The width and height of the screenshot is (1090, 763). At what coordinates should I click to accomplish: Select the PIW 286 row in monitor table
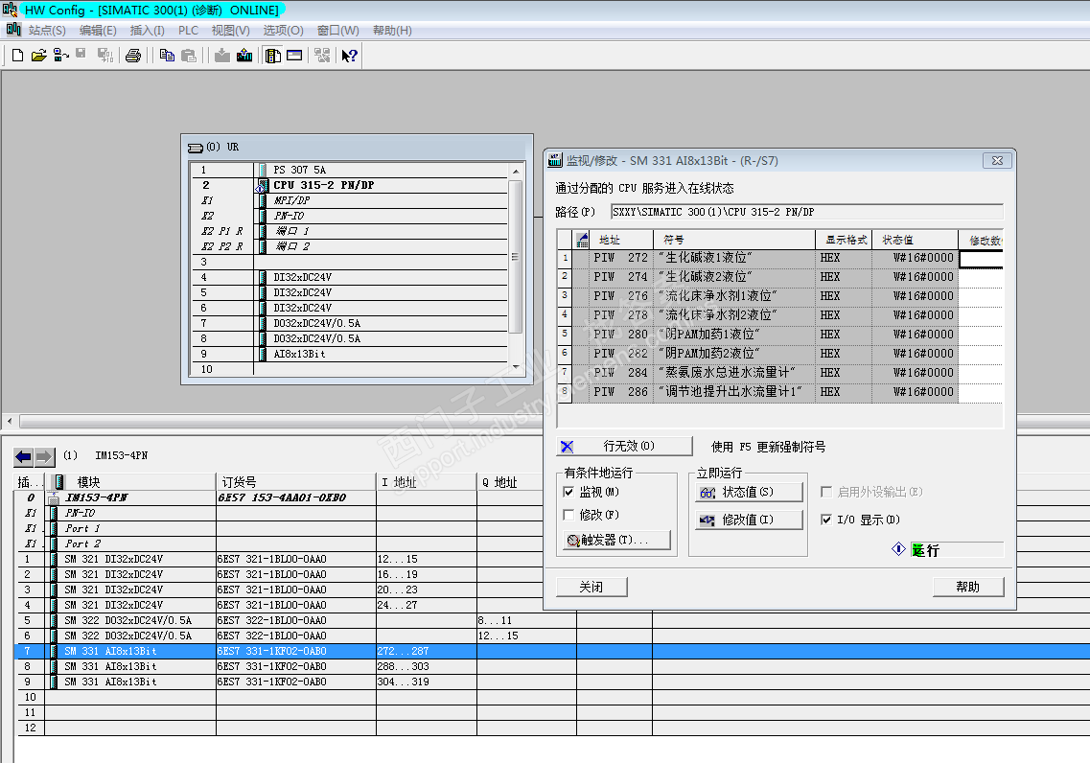[780, 392]
